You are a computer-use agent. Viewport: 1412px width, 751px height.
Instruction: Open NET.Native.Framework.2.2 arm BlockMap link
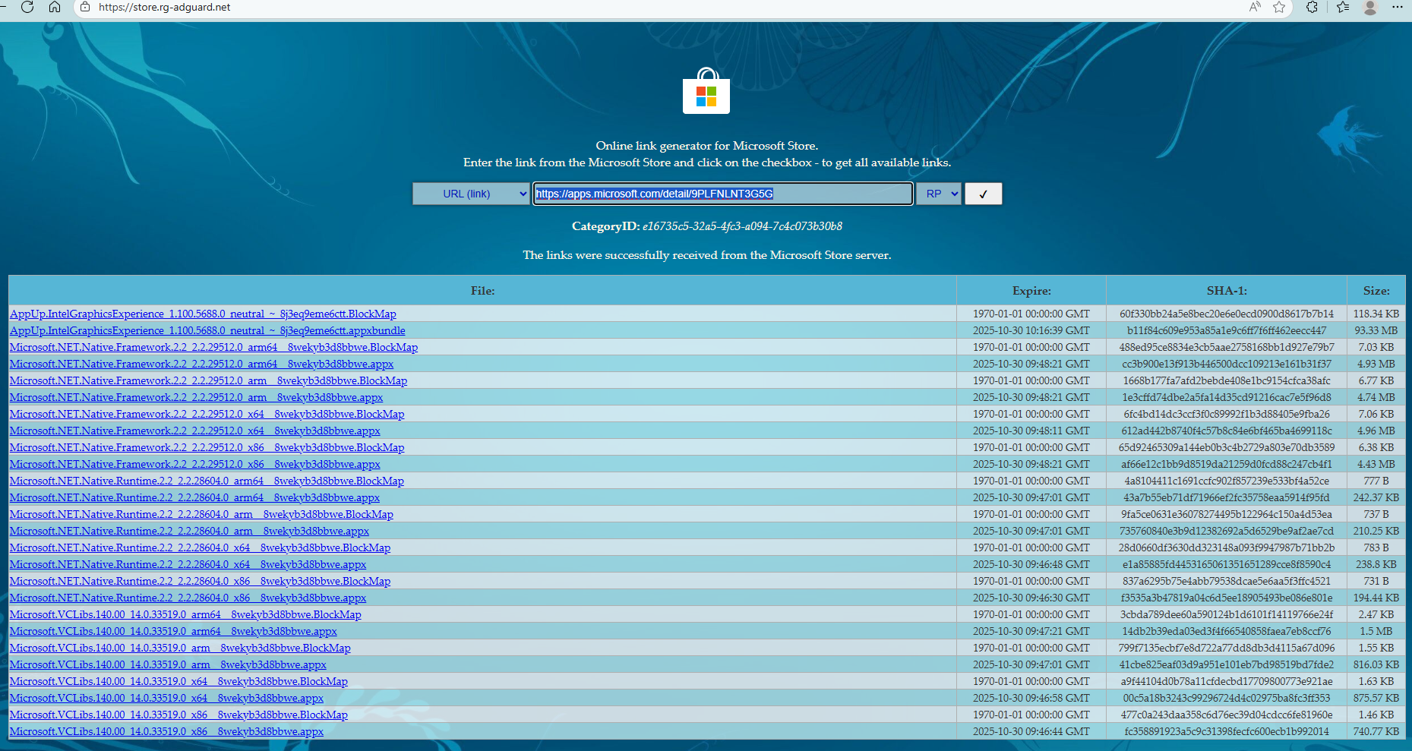[x=208, y=380]
